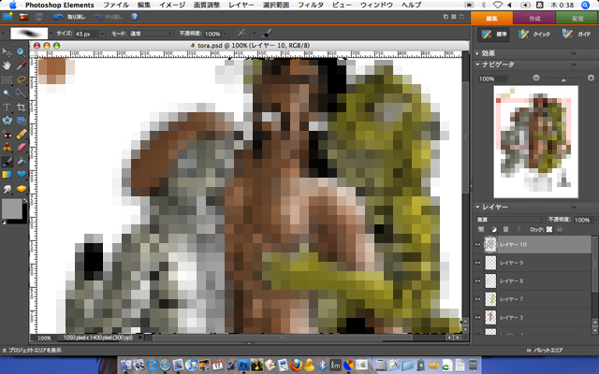
Task: Toggle airbrush option in options bar
Action: (241, 34)
